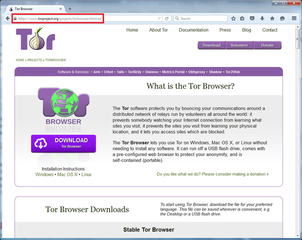Open the Home nav link
The width and height of the screenshot is (302, 240).
pos(132,30)
